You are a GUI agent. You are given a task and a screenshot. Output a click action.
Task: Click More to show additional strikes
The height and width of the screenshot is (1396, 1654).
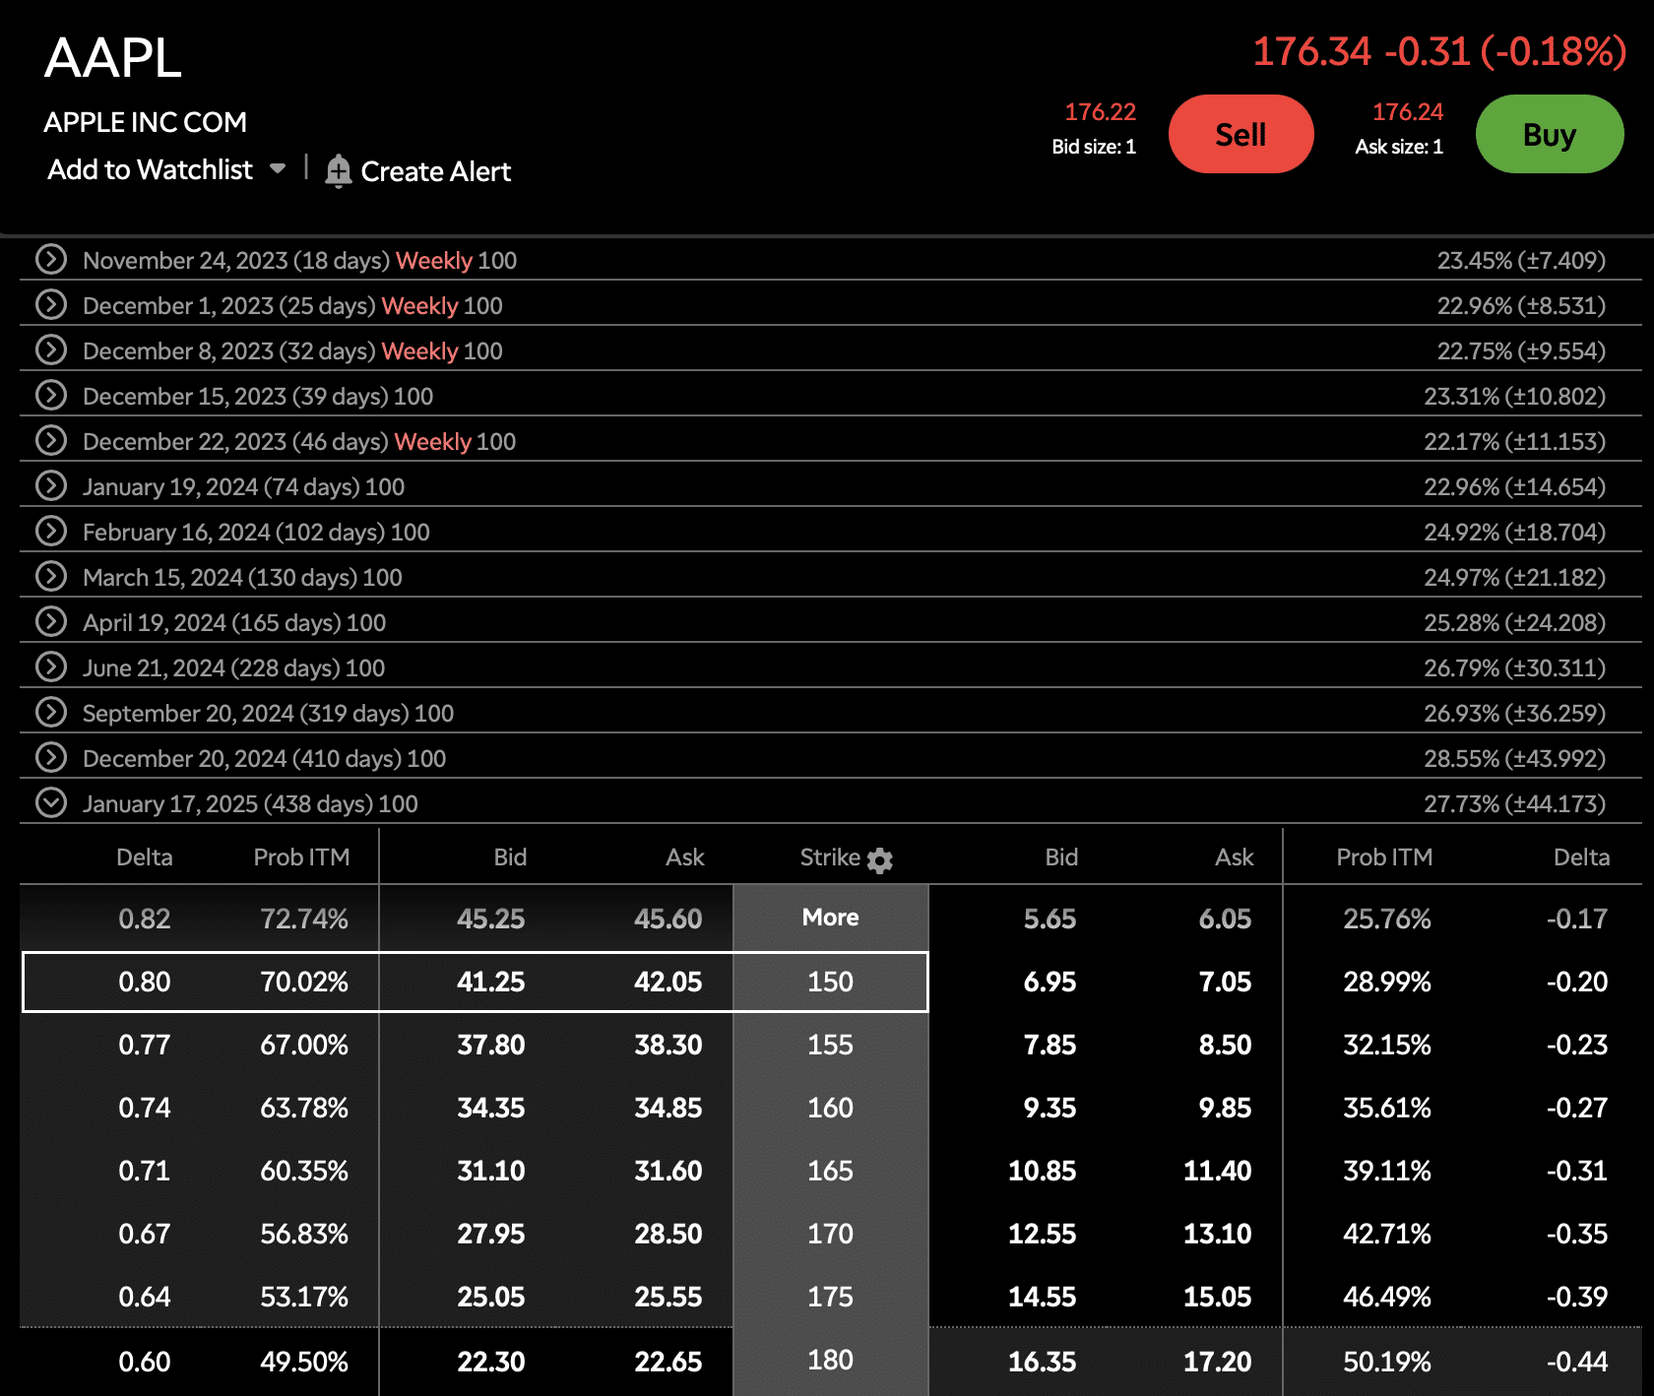coord(831,918)
